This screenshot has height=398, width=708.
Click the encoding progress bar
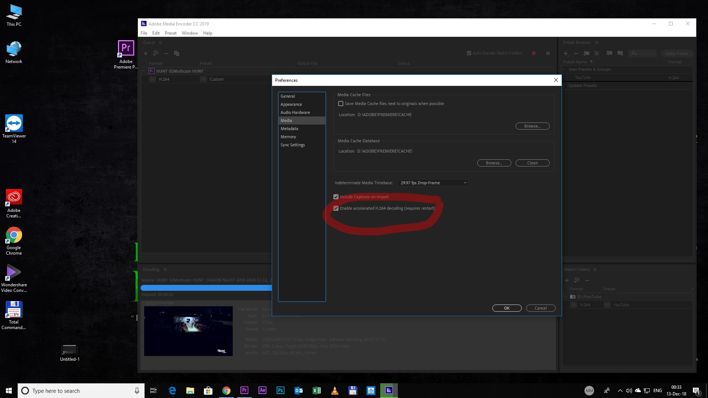[x=206, y=288]
